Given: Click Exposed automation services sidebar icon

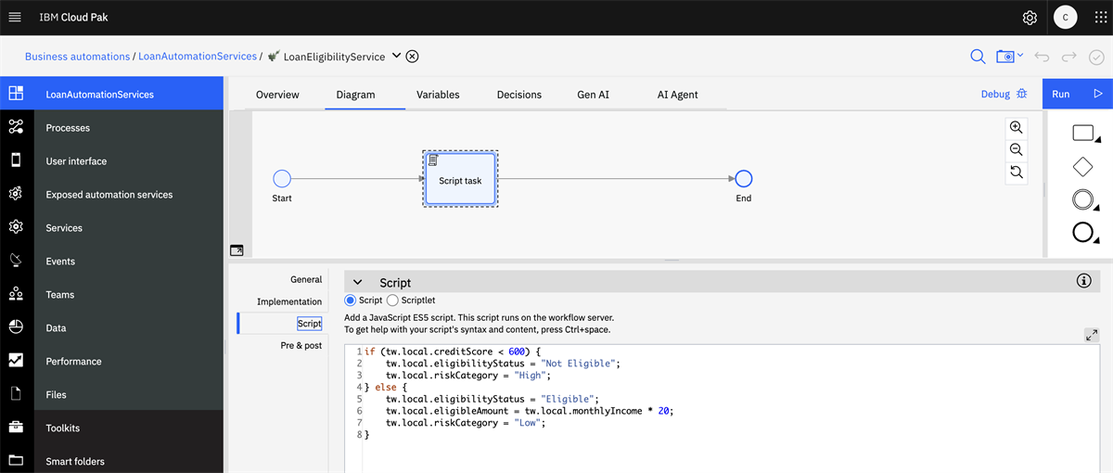Looking at the screenshot, I should (x=16, y=194).
